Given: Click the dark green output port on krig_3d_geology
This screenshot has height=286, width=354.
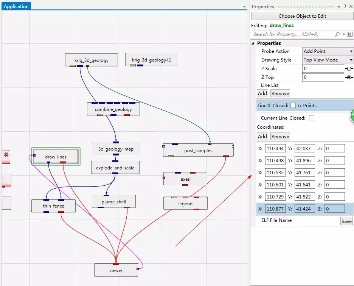Looking at the screenshot, I should click(x=88, y=66).
